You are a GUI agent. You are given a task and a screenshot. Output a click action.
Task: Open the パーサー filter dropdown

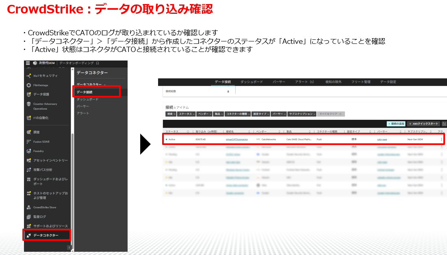[x=279, y=114]
